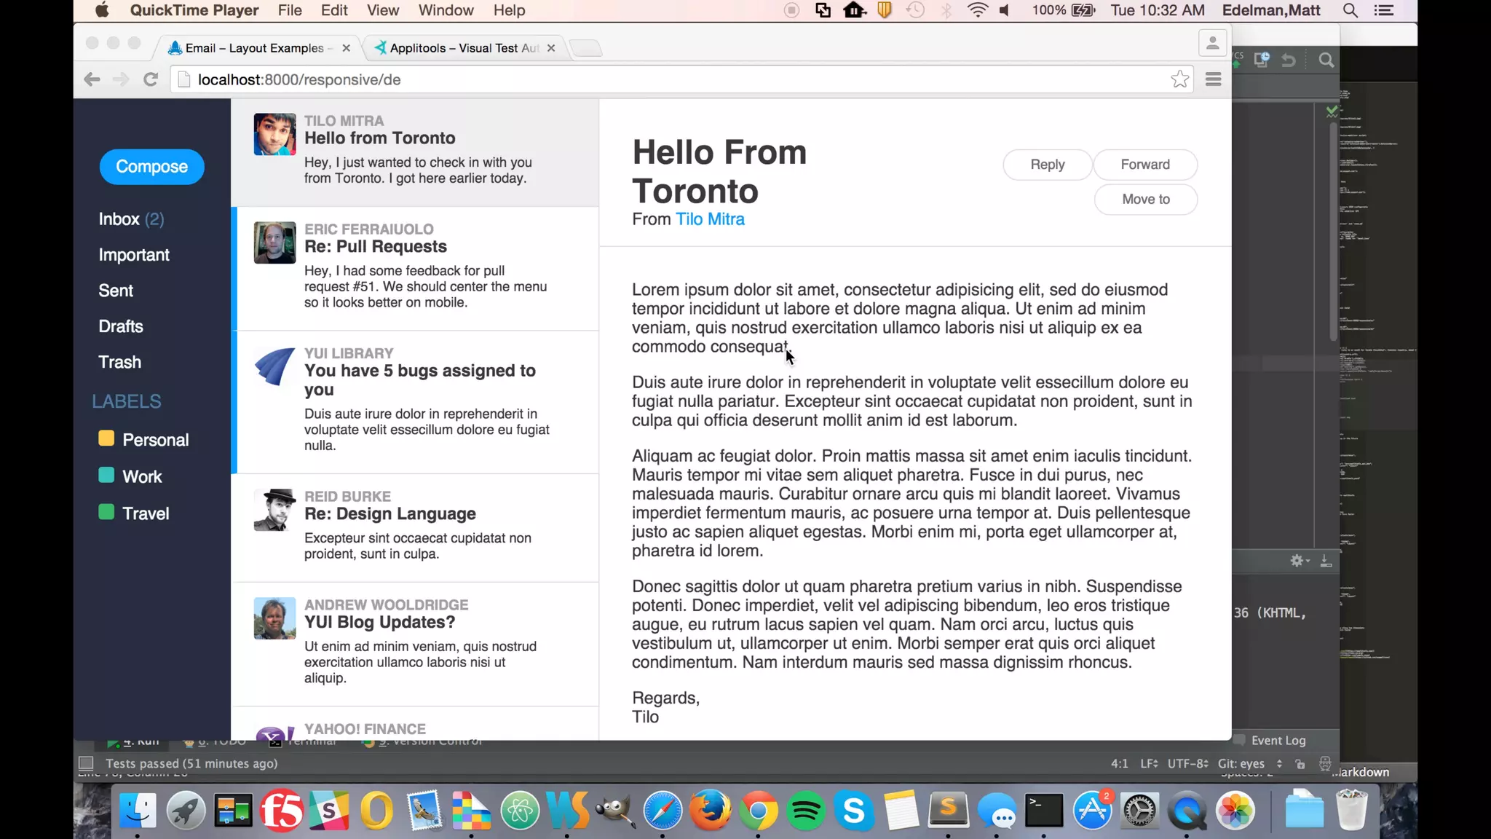Open Spotify in the dock
The height and width of the screenshot is (839, 1491).
pyautogui.click(x=806, y=811)
